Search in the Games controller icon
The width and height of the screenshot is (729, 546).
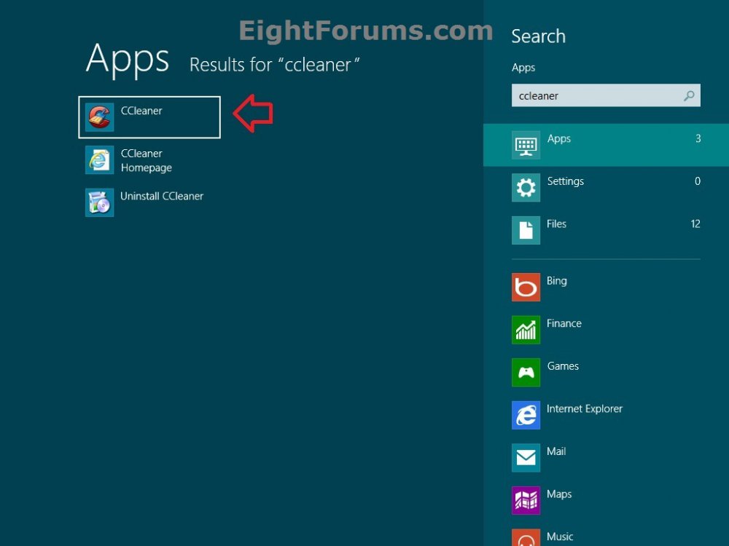[x=526, y=372]
